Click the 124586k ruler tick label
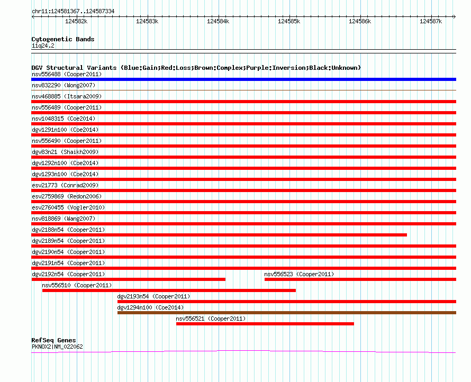The image size is (471, 382). pyautogui.click(x=360, y=21)
